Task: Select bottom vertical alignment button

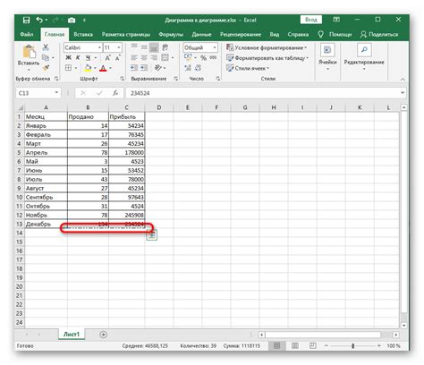Action: click(154, 47)
